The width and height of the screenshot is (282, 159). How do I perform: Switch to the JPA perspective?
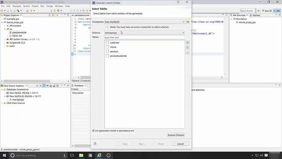click(x=277, y=11)
